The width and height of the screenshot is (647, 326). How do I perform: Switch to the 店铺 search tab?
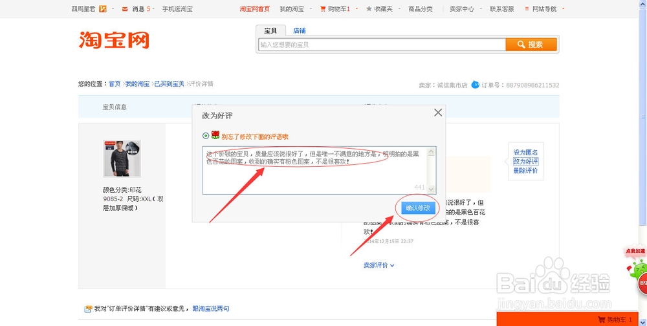tap(299, 30)
